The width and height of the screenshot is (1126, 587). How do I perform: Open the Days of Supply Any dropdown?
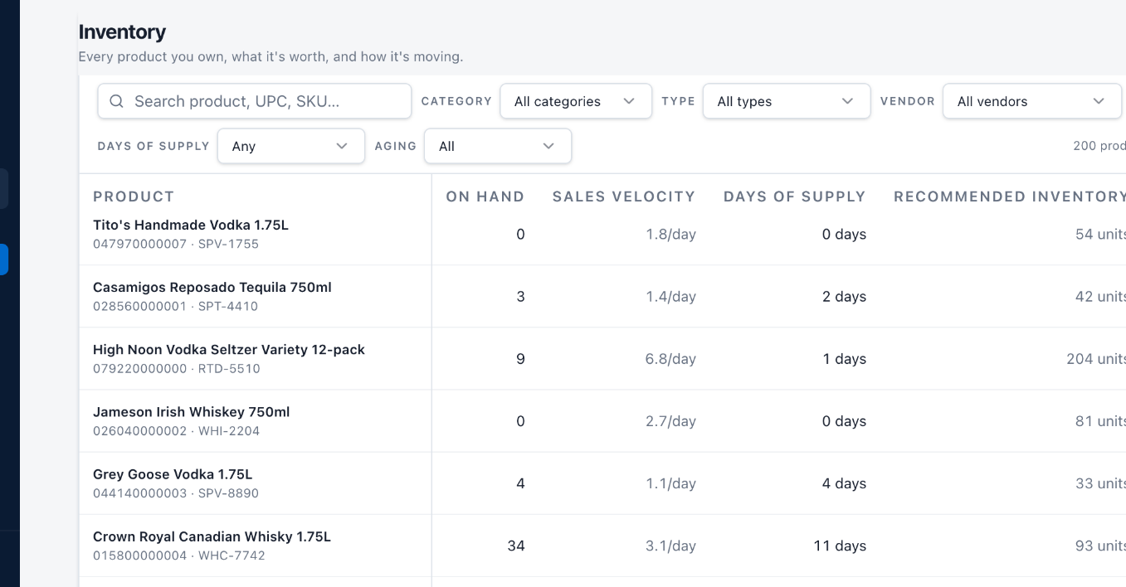[x=291, y=146]
